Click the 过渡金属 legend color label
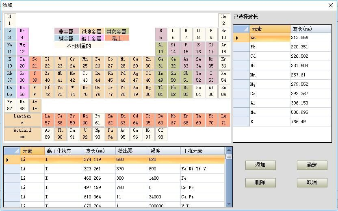 (91, 32)
